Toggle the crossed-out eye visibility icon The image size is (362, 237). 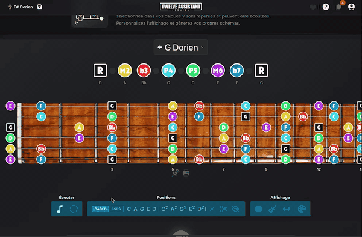point(236,209)
